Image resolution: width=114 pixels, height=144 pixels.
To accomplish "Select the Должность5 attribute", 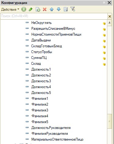I will pyautogui.click(x=41, y=93).
